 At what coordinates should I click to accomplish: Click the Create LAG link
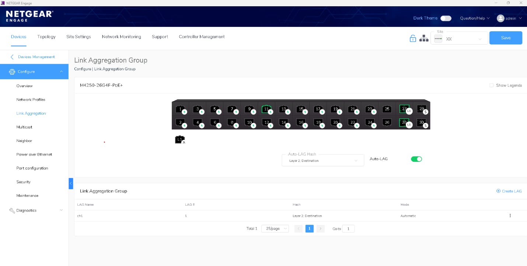[509, 191]
